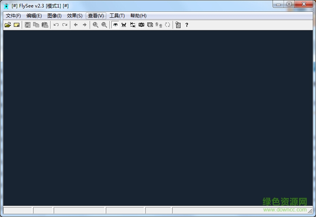Click the notepad list icon
This screenshot has width=316, height=217.
click(x=178, y=25)
